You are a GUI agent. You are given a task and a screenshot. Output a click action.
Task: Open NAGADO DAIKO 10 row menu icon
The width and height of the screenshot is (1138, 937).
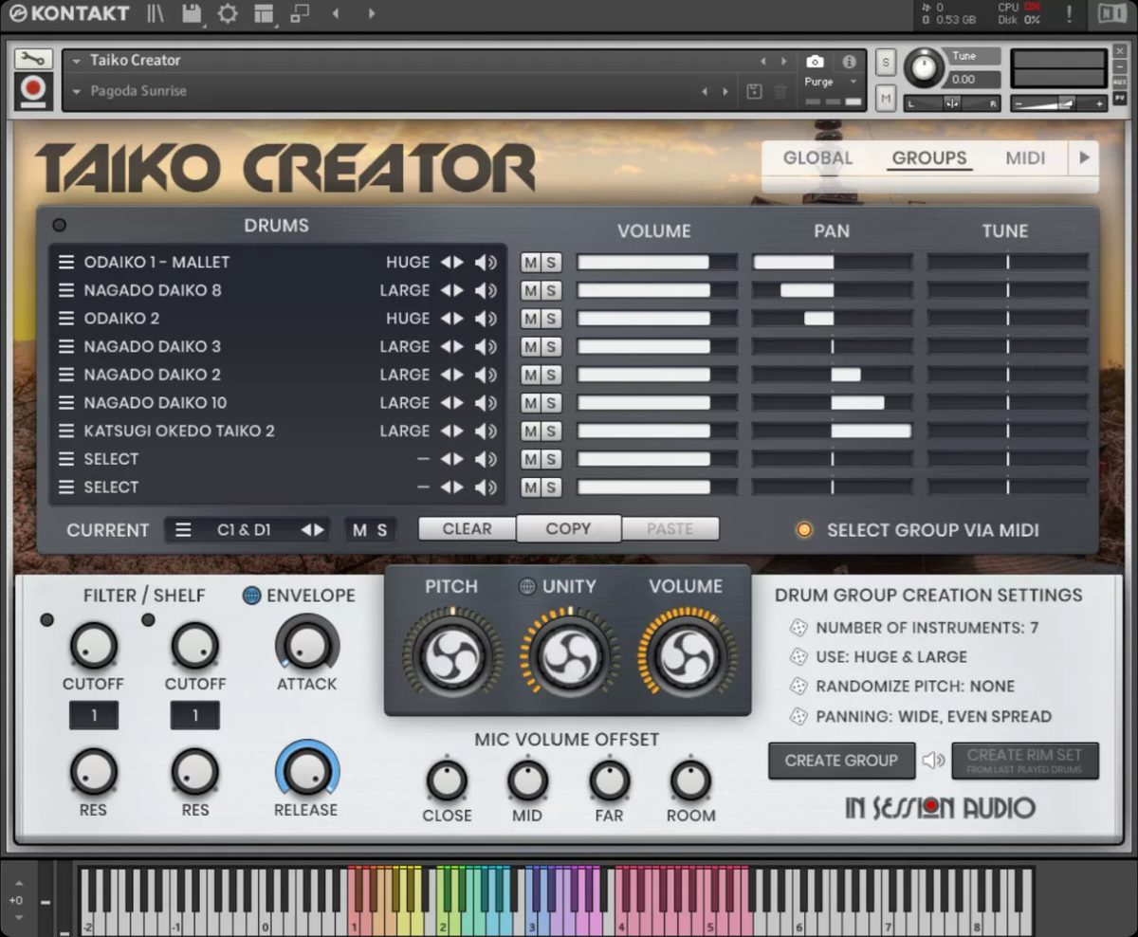tap(66, 403)
